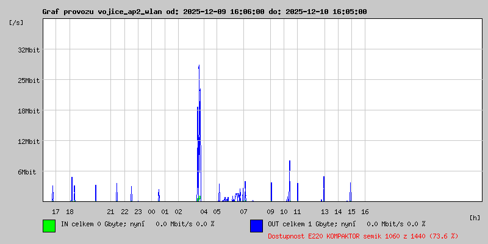Click the '22' hour tick label

(x=124, y=212)
